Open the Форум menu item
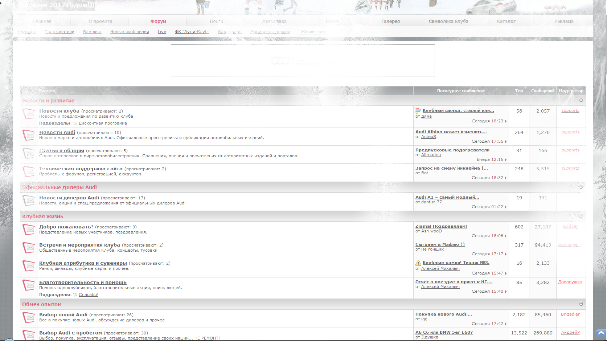607x341 pixels. 158,21
